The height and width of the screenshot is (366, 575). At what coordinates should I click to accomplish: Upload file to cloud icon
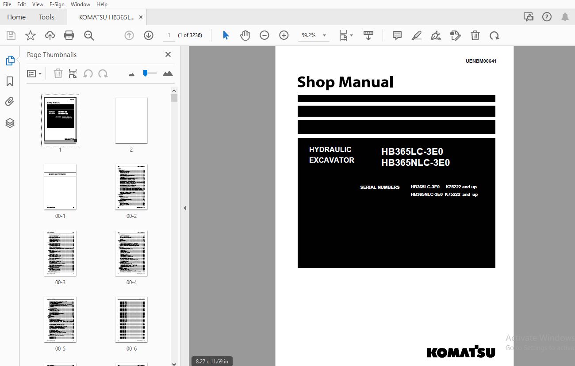50,35
